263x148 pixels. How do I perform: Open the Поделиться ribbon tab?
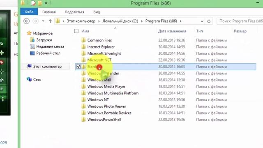click(74, 12)
